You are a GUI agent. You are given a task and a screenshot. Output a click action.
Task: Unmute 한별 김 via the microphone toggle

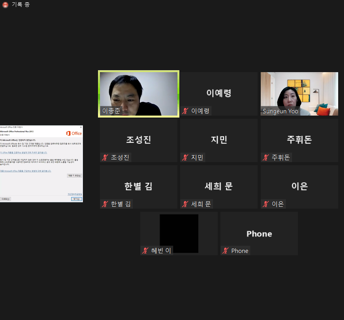105,204
